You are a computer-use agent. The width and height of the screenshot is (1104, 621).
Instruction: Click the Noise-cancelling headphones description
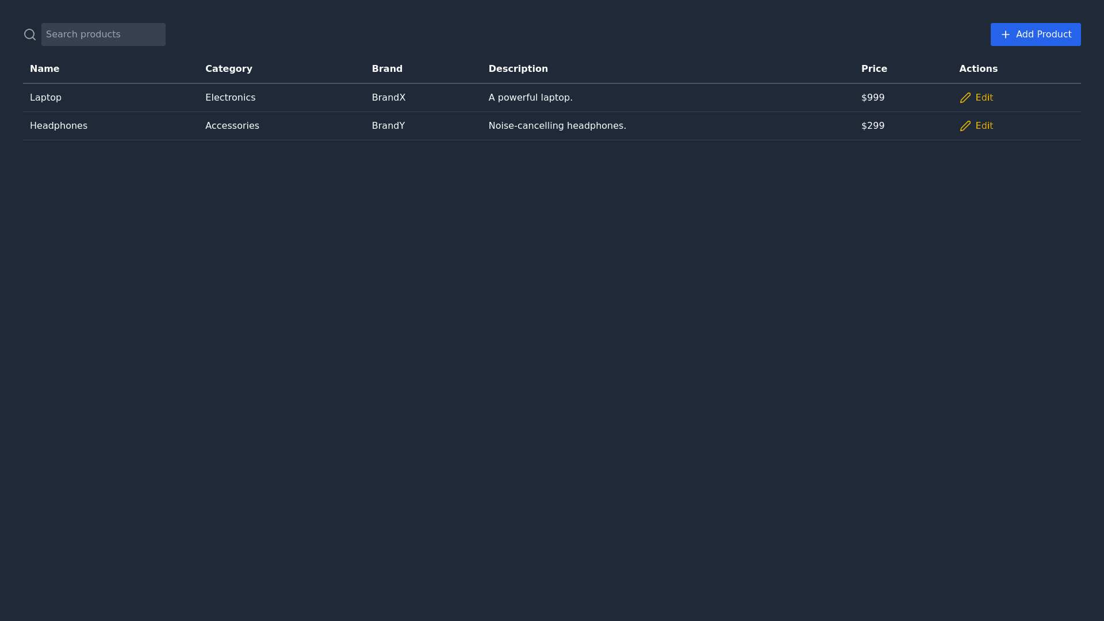coord(557,126)
